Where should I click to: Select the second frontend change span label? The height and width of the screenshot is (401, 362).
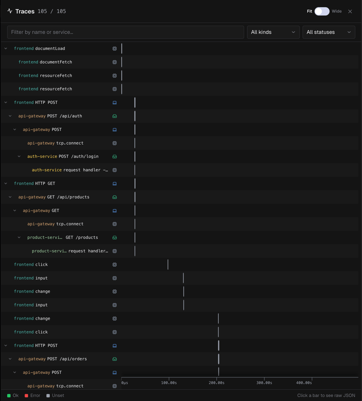click(32, 318)
